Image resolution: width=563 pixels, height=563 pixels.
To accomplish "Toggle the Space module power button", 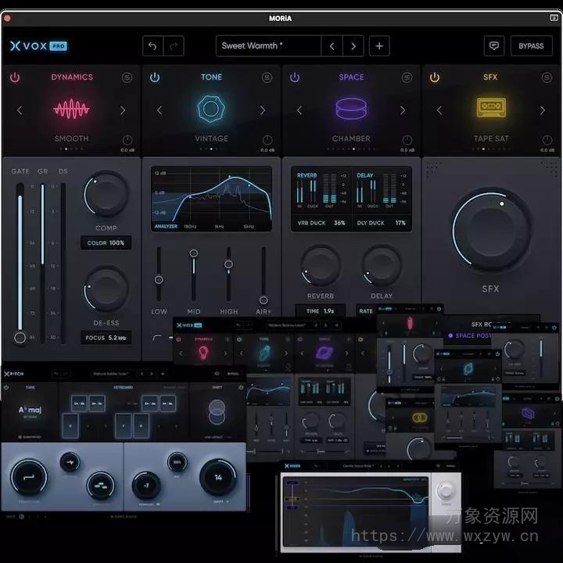I will point(295,77).
